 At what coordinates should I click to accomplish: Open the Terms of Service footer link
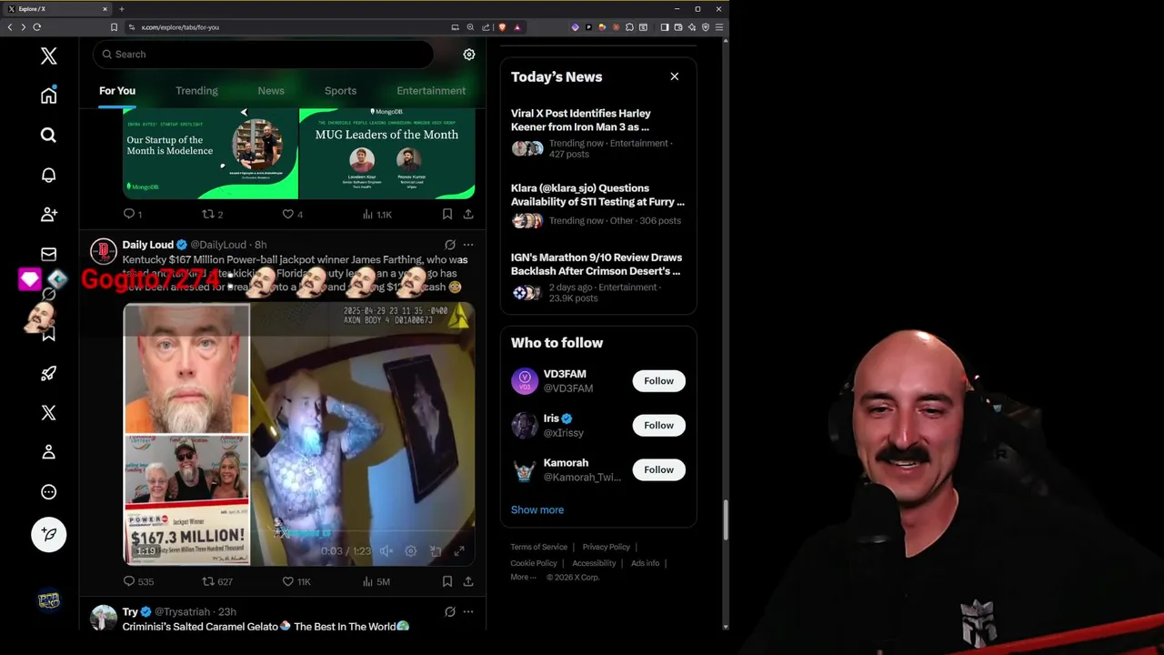click(538, 547)
